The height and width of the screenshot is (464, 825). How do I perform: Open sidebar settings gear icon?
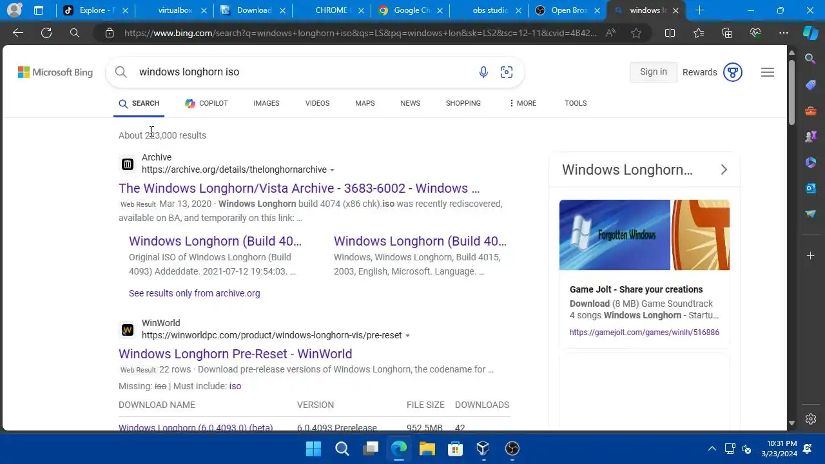[811, 419]
